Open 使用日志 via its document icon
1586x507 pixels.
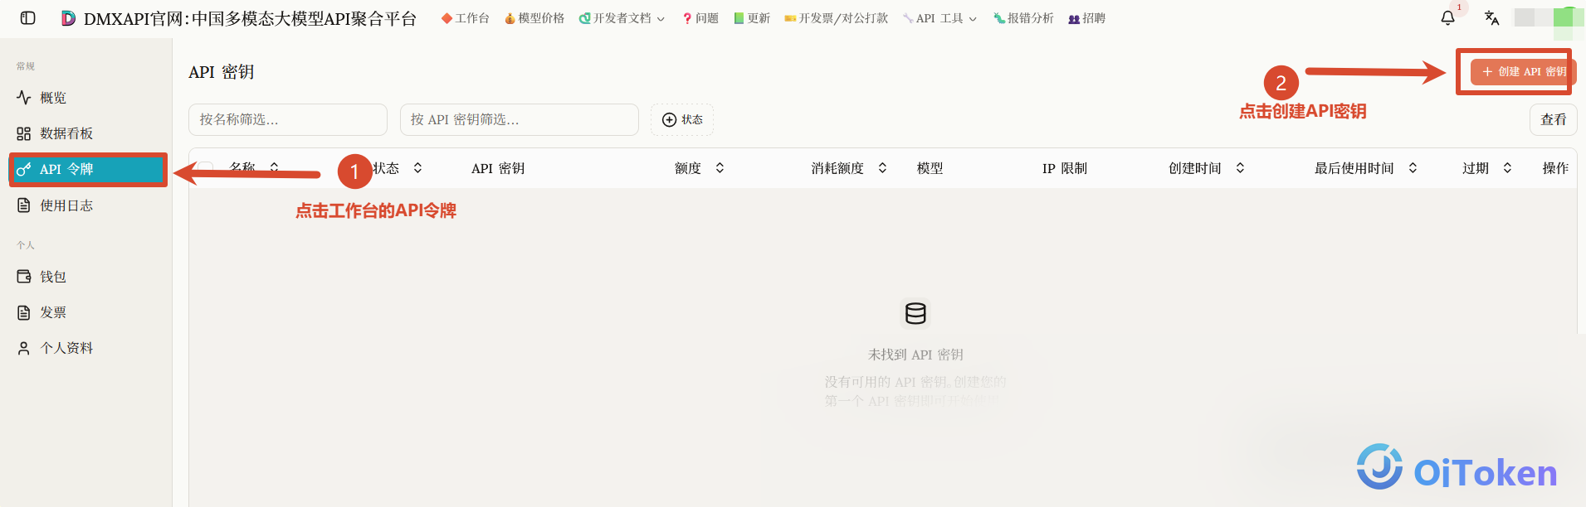pos(24,205)
